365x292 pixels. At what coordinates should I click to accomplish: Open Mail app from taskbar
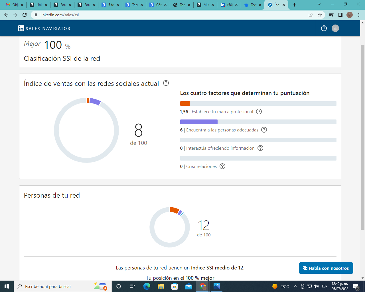[x=189, y=286]
